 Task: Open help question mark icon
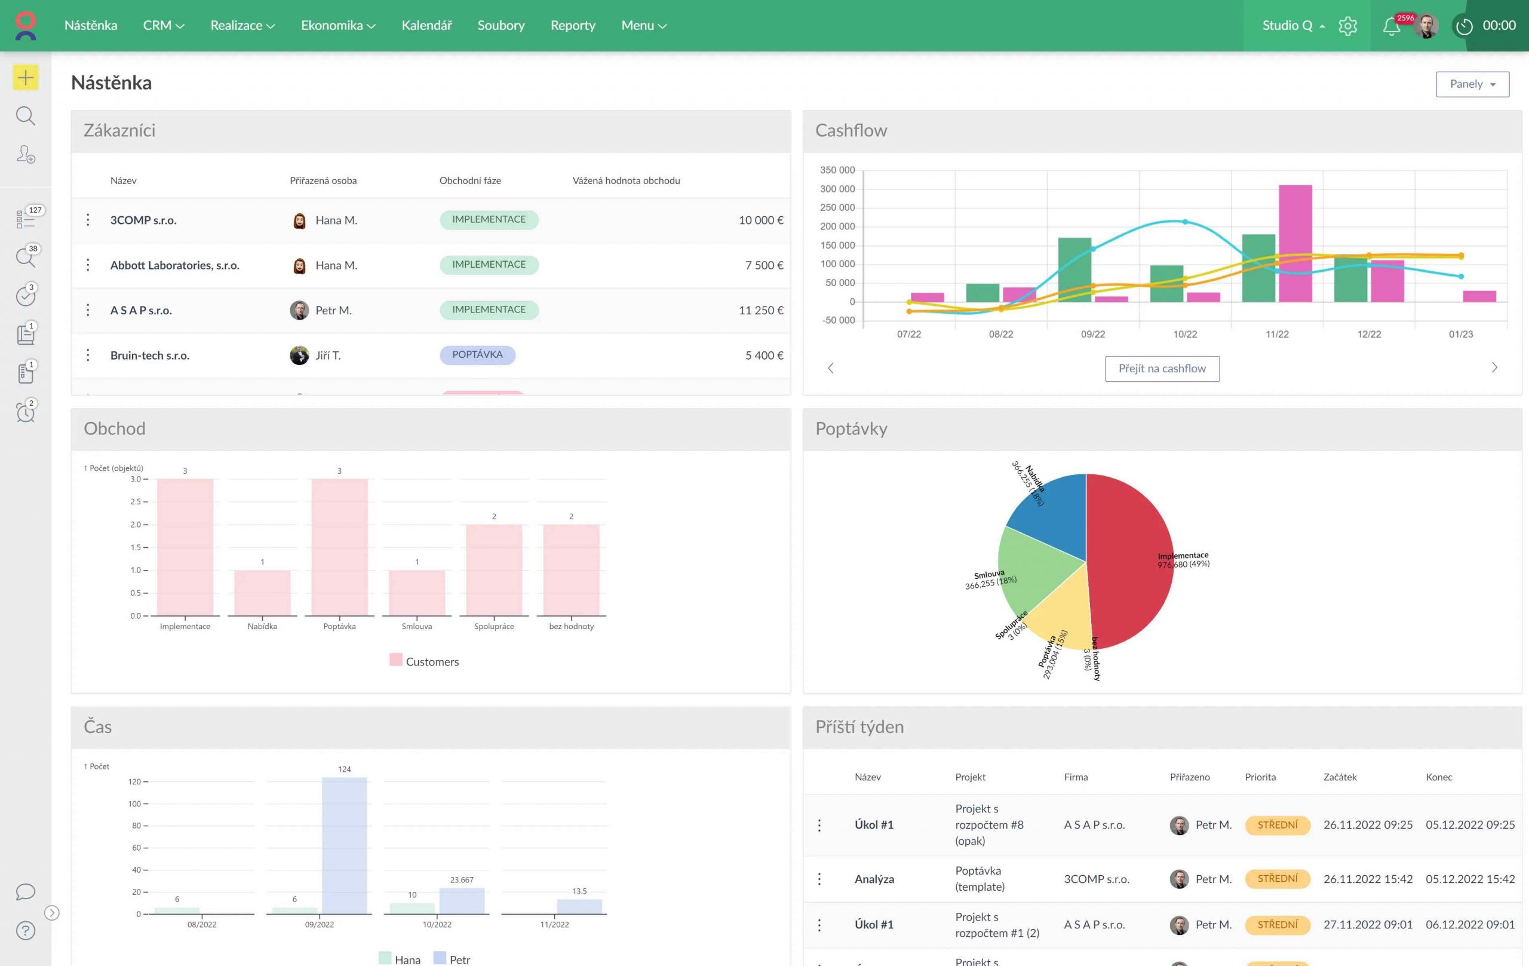click(x=26, y=930)
